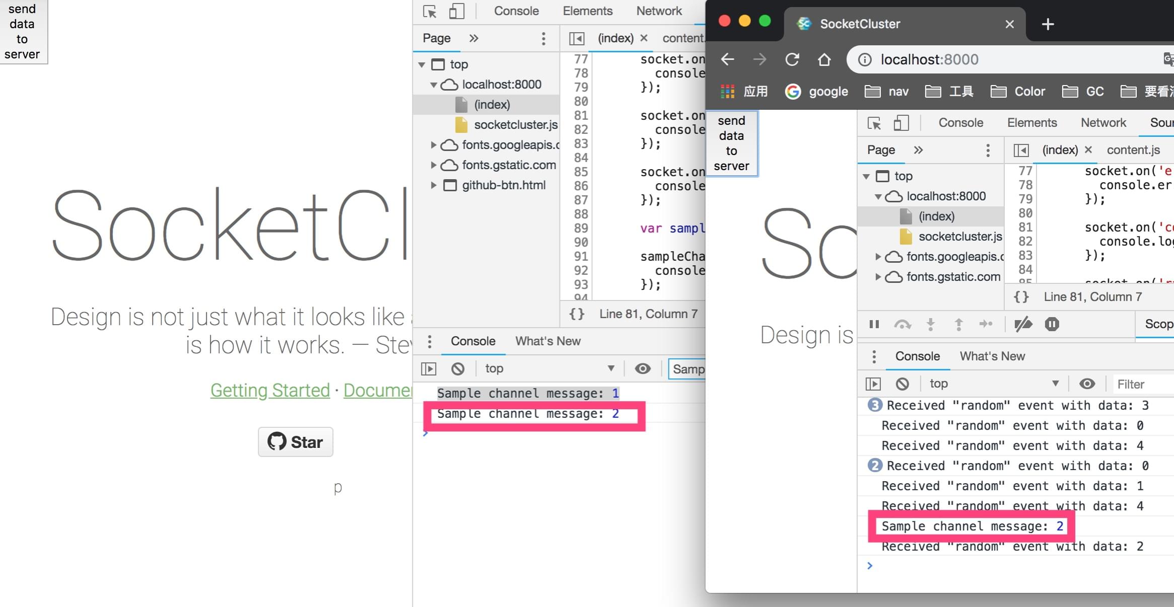The width and height of the screenshot is (1174, 607).
Task: Collapse the top frame in left file tree
Action: click(x=422, y=65)
